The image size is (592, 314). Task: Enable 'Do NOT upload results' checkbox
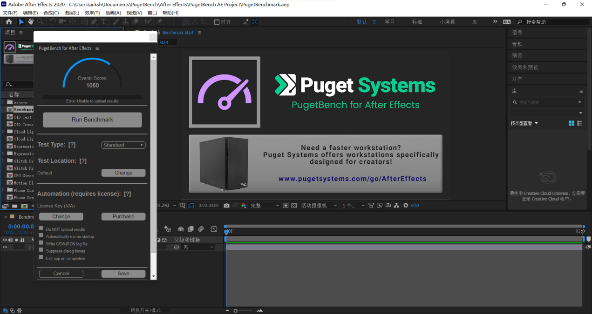pos(41,229)
